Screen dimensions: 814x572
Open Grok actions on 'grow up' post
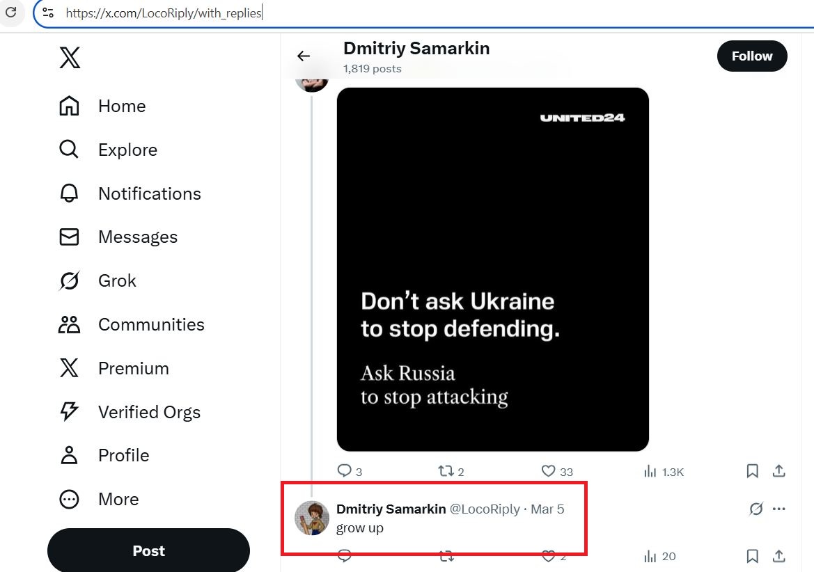pos(756,509)
